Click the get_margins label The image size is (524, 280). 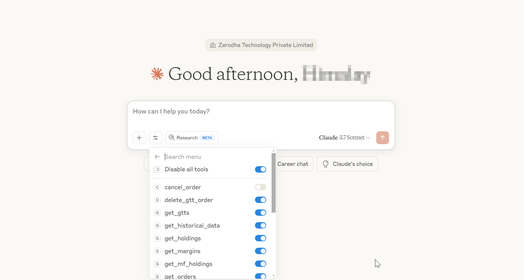[182, 251]
